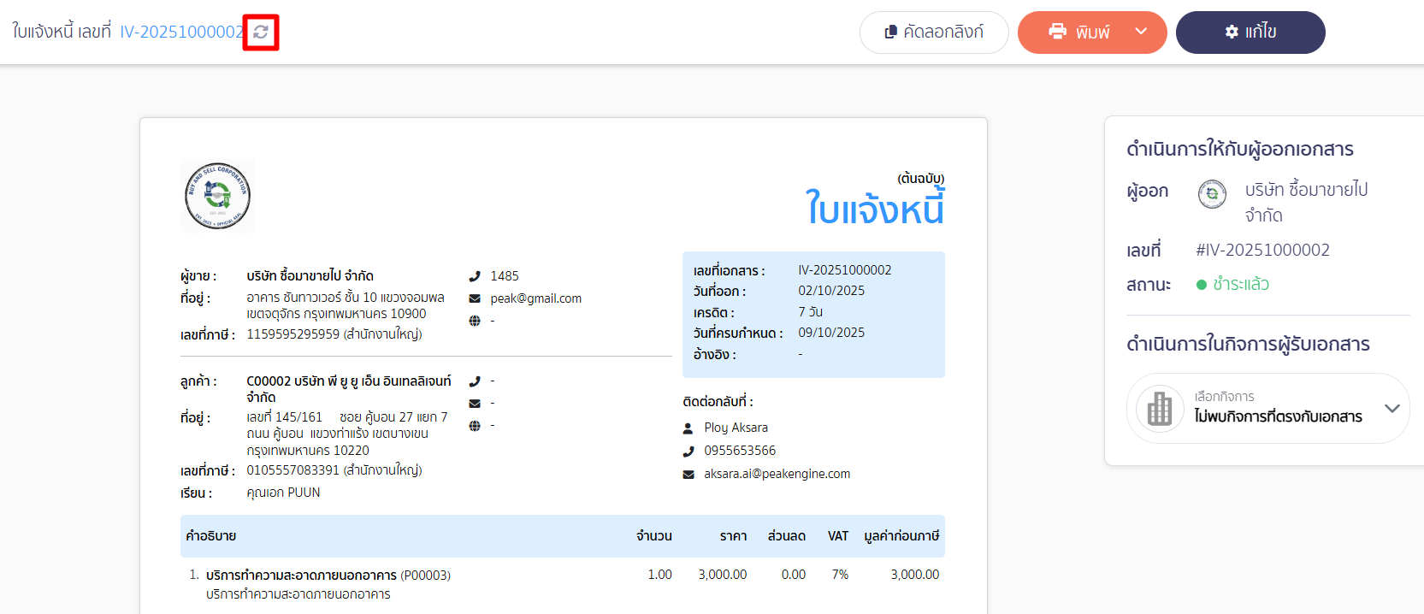Click the มูลค่าก่อนภาษี column header
The image size is (1424, 614).
(901, 536)
